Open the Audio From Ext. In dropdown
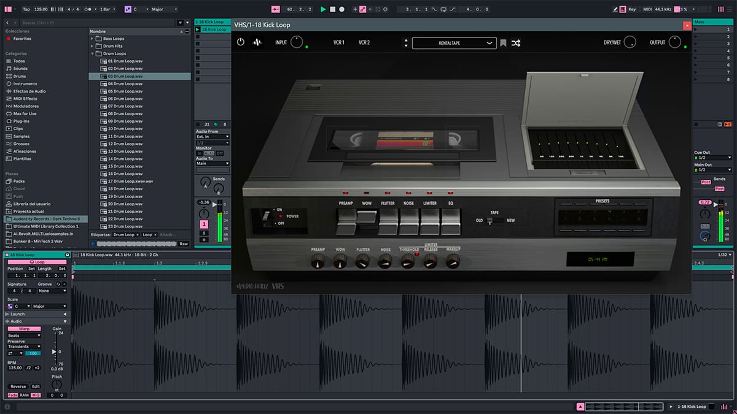This screenshot has width=737, height=414. [213, 137]
